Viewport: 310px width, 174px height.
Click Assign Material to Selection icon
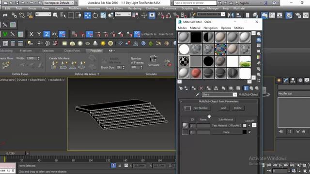click(x=194, y=88)
